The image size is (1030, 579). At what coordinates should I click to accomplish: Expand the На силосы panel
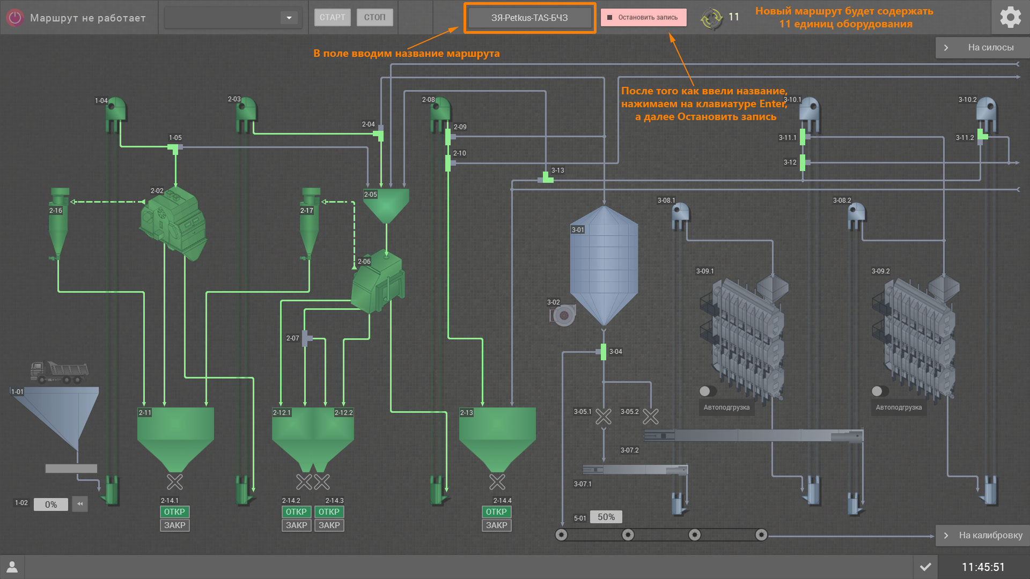coord(982,47)
